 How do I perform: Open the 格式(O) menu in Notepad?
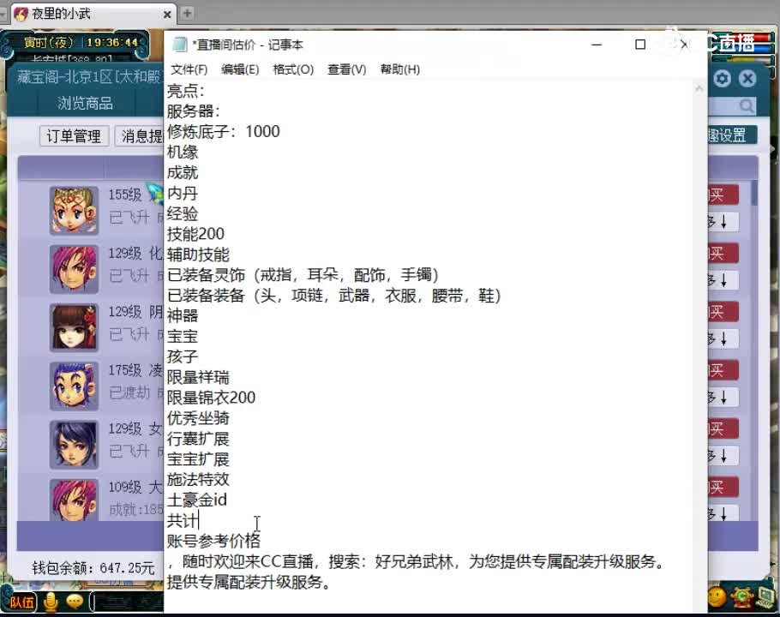(293, 69)
